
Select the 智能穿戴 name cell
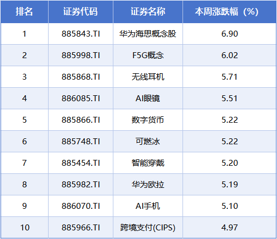tap(148, 163)
